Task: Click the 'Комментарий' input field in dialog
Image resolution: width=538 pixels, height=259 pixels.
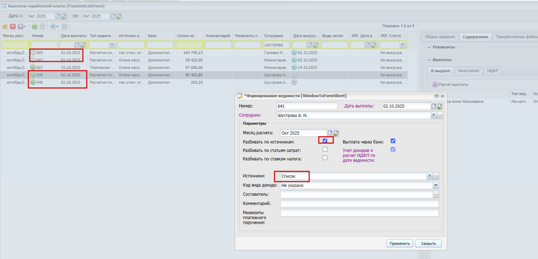Action: (359, 204)
